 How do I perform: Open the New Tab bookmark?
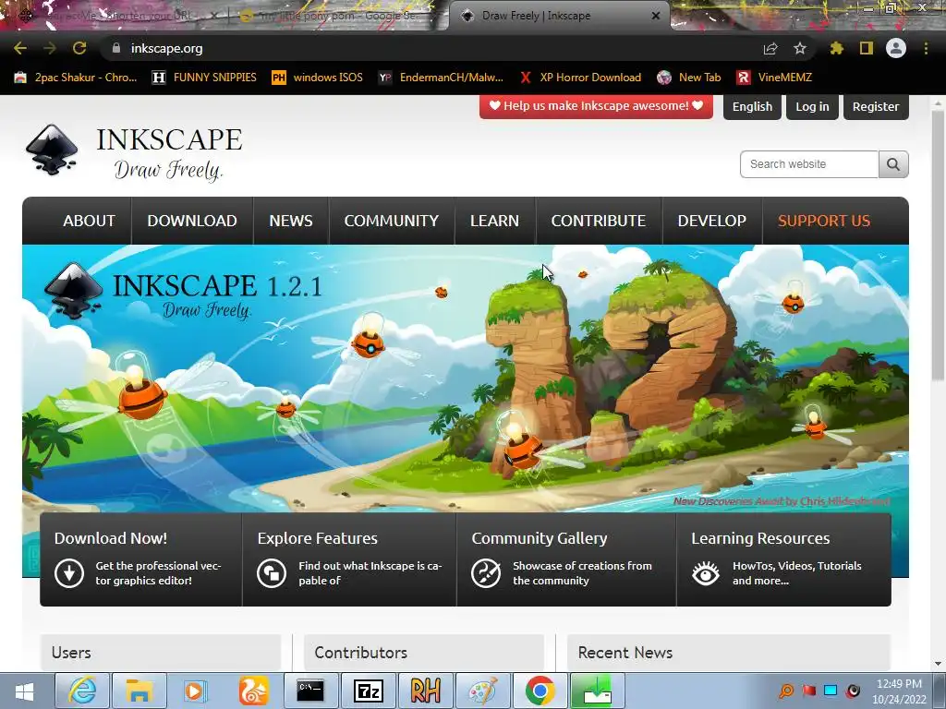689,78
